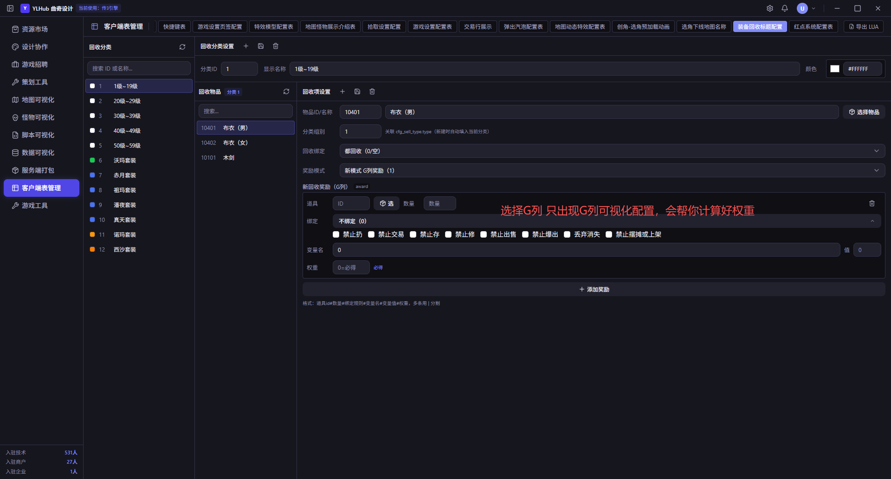891x479 pixels.
Task: Refresh the 回收物品 panel
Action: (286, 91)
